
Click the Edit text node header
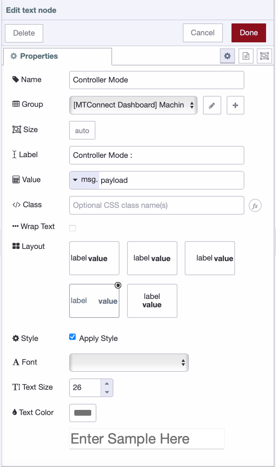coord(31,10)
